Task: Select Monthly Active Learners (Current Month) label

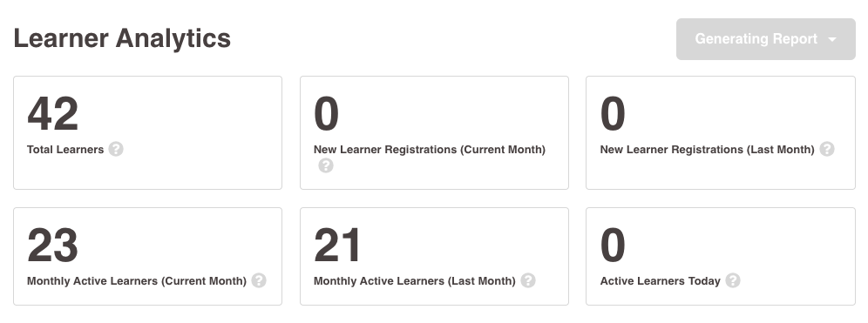Action: (x=137, y=281)
